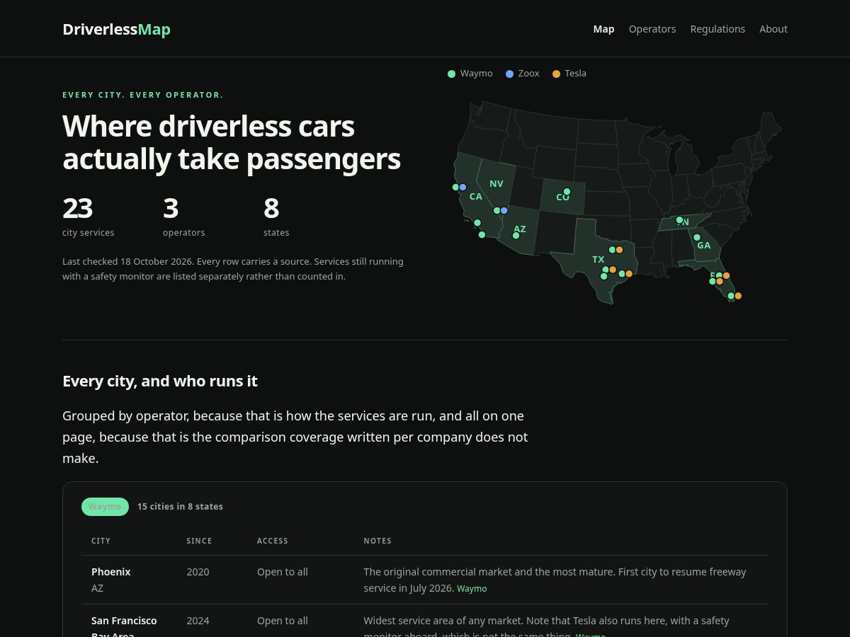Image resolution: width=850 pixels, height=637 pixels.
Task: Click the NV state label on the map
Action: coord(497,184)
